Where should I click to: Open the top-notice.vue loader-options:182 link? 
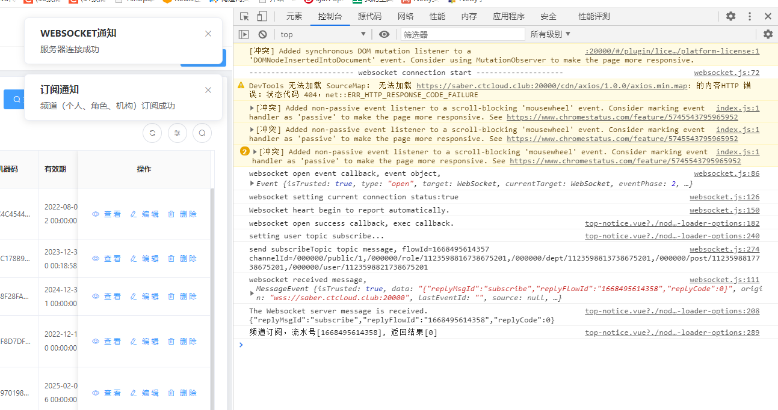pos(672,223)
